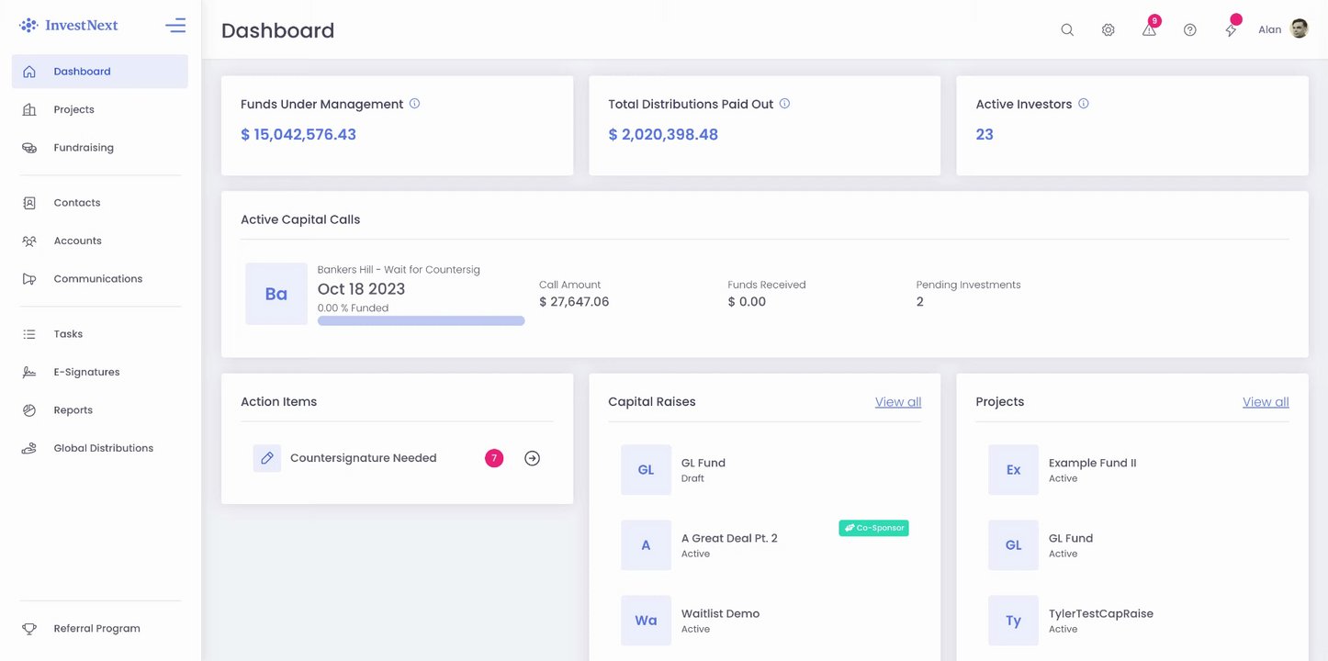Open the lightning bolt activity icon
1328x661 pixels.
pos(1231,30)
